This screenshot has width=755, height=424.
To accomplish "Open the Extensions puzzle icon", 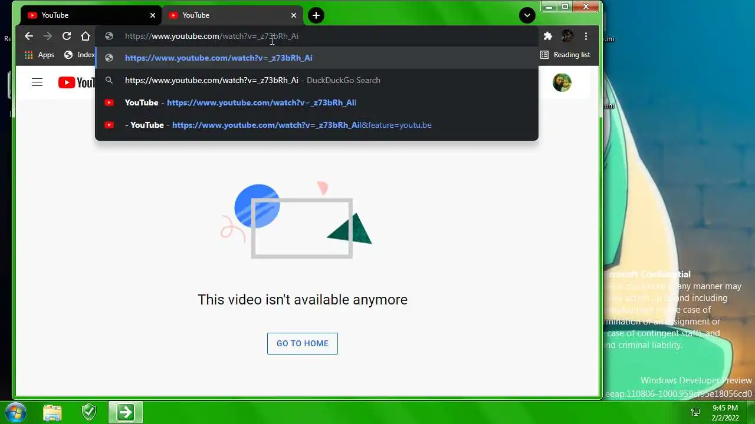I will (x=548, y=36).
